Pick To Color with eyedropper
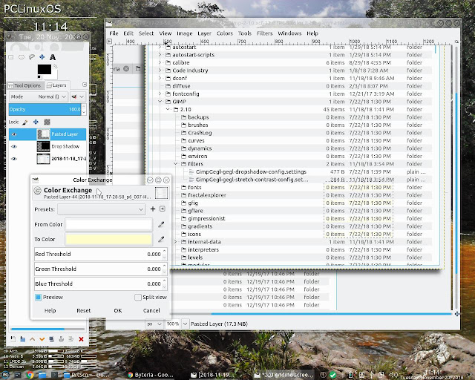This screenshot has height=380, width=475. tap(161, 240)
